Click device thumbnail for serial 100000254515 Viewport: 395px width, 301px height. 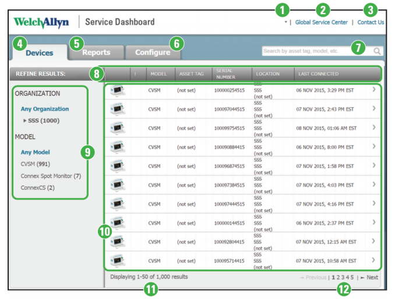click(118, 90)
